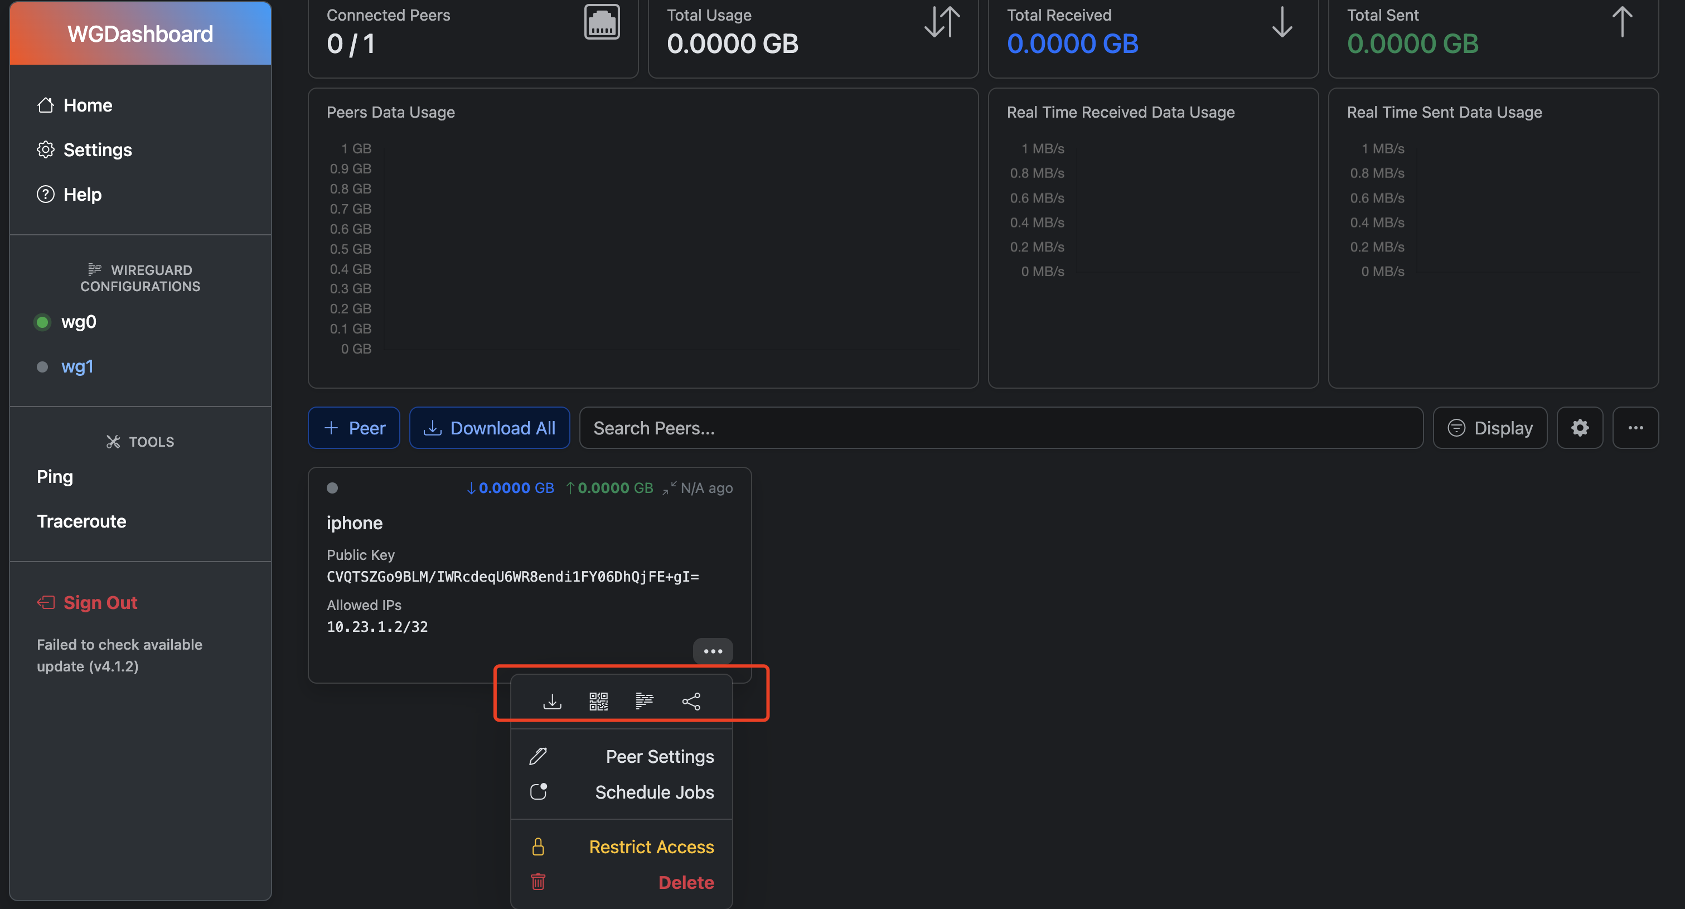Open the peer configuration file view icon

645,702
